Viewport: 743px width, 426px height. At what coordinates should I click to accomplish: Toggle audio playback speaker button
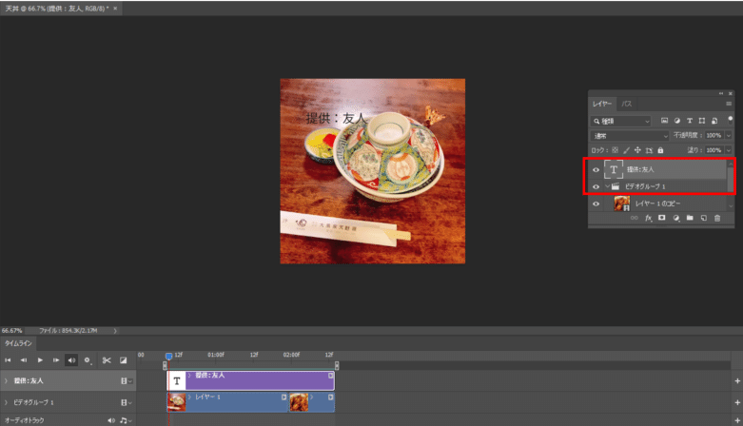coord(71,360)
